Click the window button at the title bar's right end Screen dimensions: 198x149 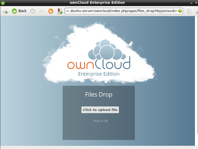tap(196, 3)
